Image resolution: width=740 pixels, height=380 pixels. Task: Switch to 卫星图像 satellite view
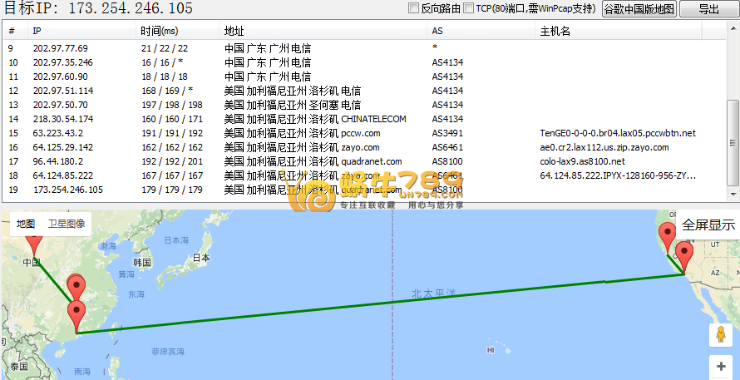[66, 224]
